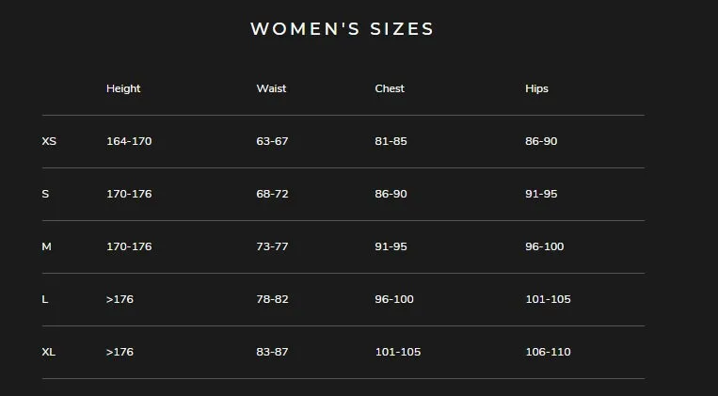
Task: Click the XS size row label
Action: pos(49,141)
